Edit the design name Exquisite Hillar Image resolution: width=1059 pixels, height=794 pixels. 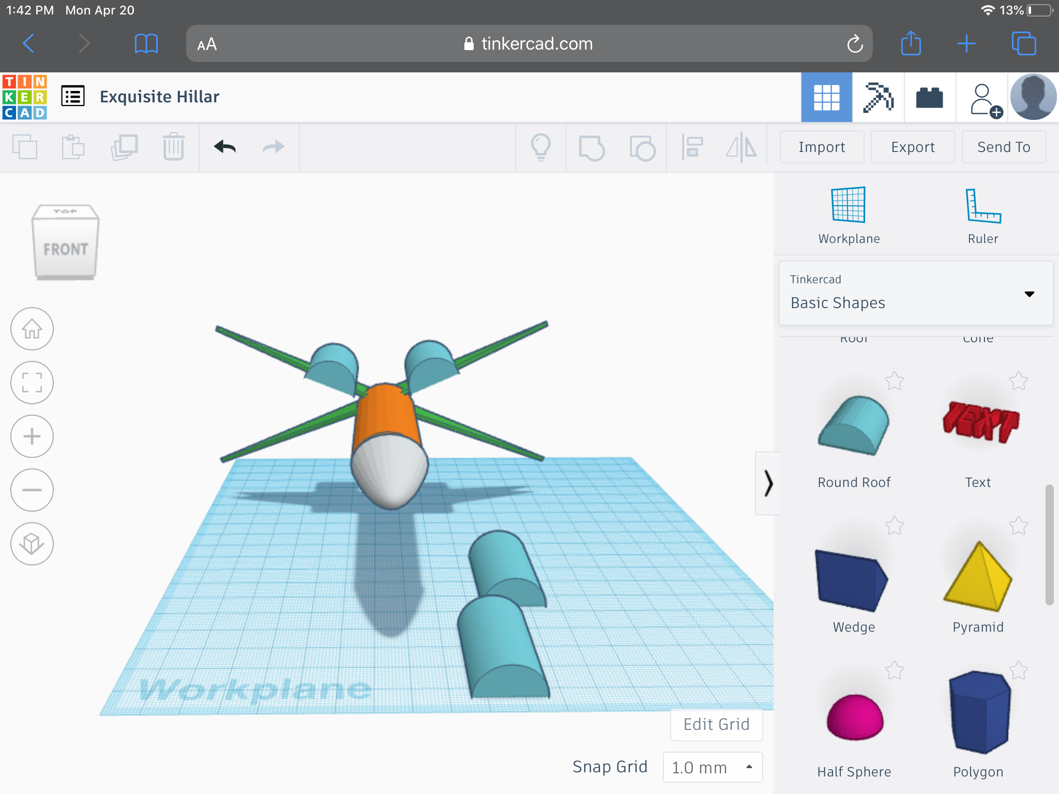point(159,97)
